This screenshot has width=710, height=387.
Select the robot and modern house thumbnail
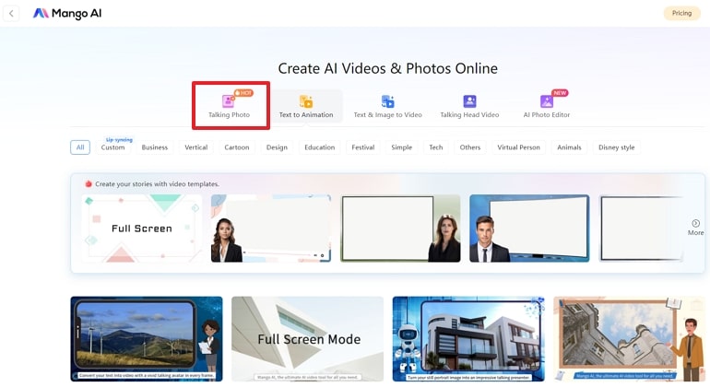(x=468, y=338)
